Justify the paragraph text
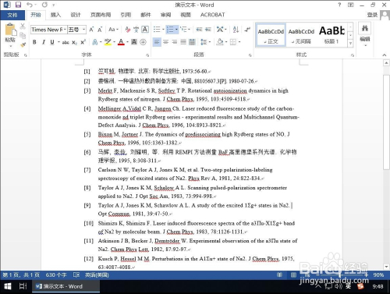Image resolution: width=390 pixels, height=294 pixels. [x=183, y=42]
